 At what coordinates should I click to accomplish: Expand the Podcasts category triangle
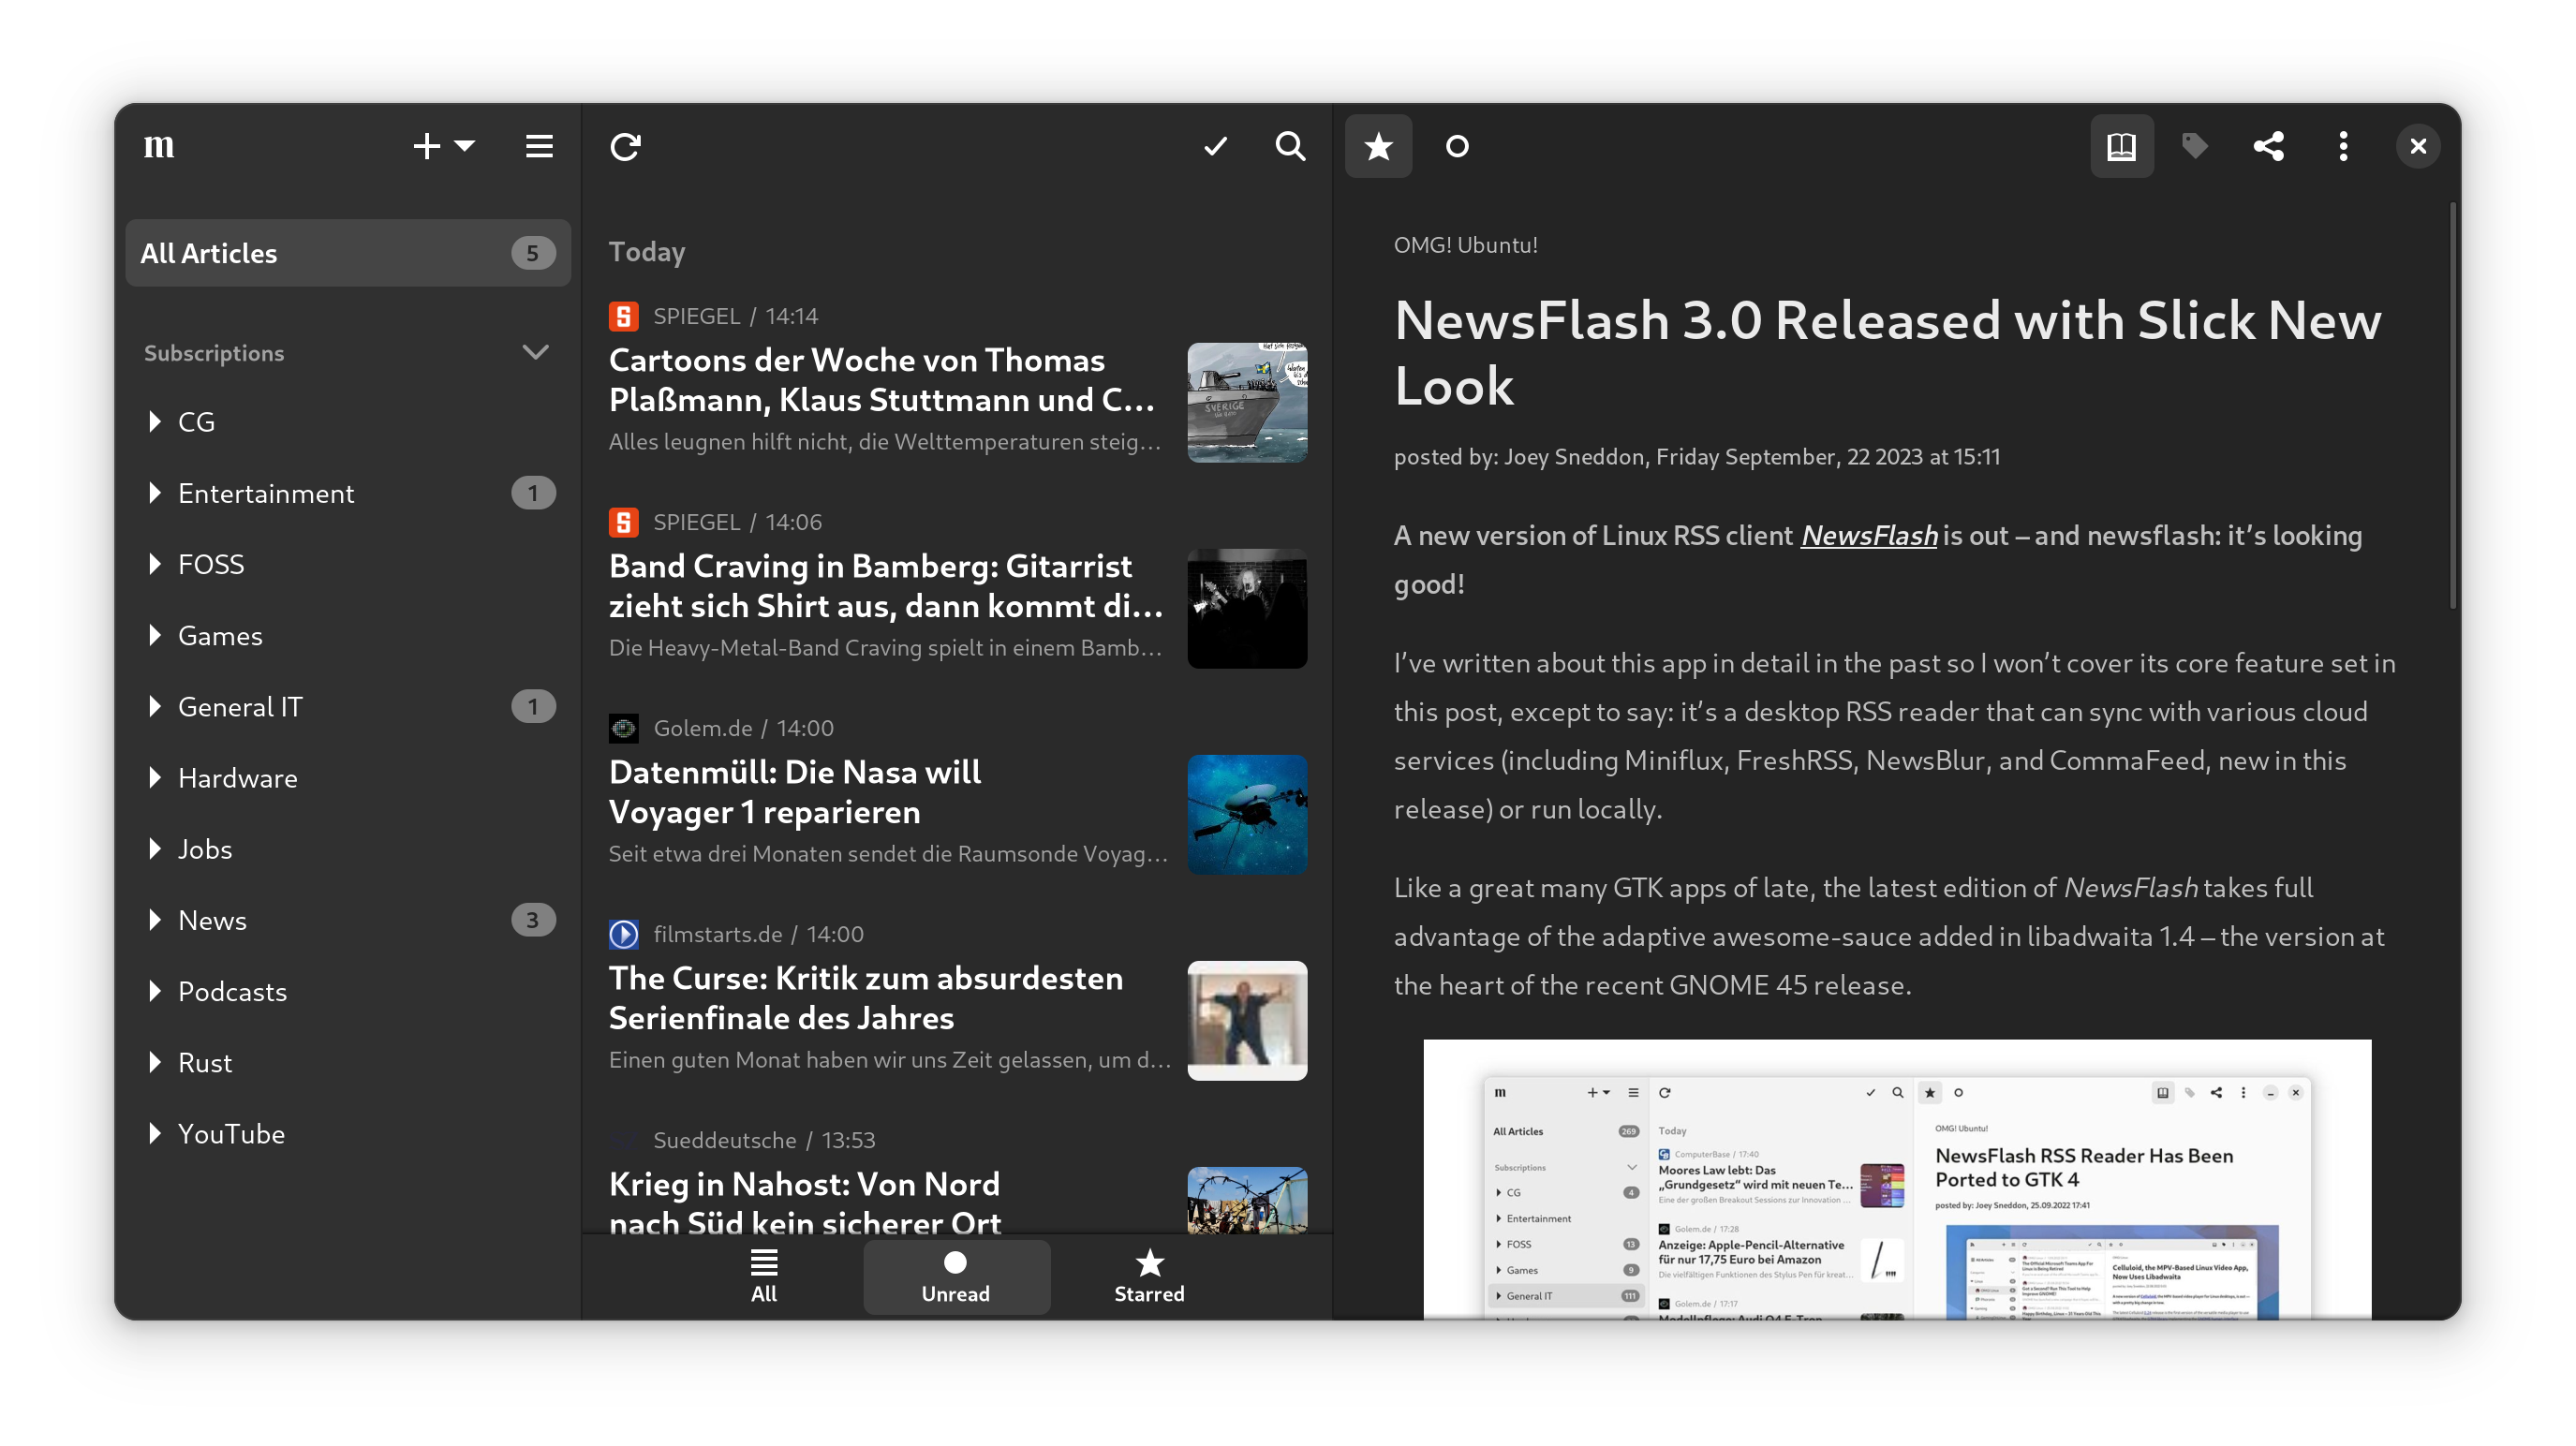[x=155, y=991]
